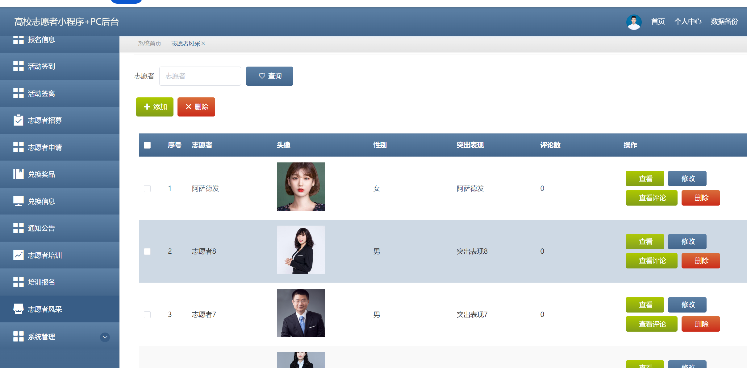This screenshot has height=368, width=747.
Task: Click the grid icon beside 活动签离
Action: click(19, 93)
